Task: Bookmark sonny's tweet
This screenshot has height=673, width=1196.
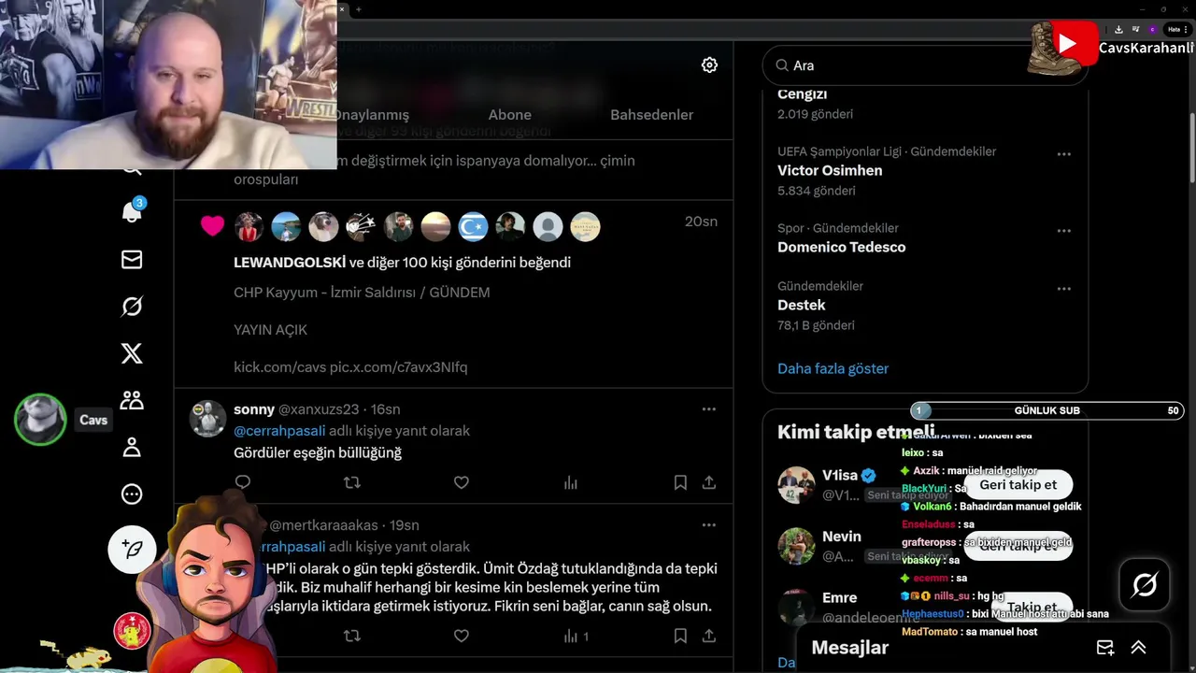Action: 680,482
